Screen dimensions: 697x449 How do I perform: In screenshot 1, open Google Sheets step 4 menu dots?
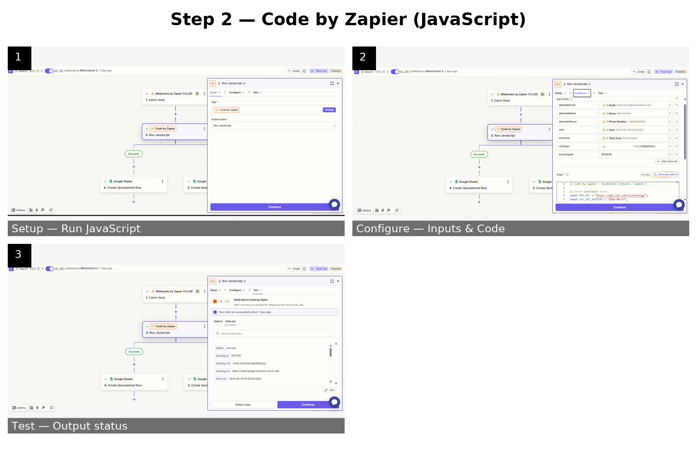point(162,181)
